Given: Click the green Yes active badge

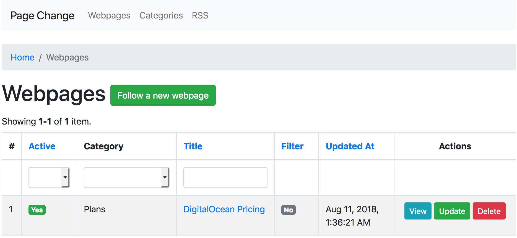Looking at the screenshot, I should (x=37, y=210).
